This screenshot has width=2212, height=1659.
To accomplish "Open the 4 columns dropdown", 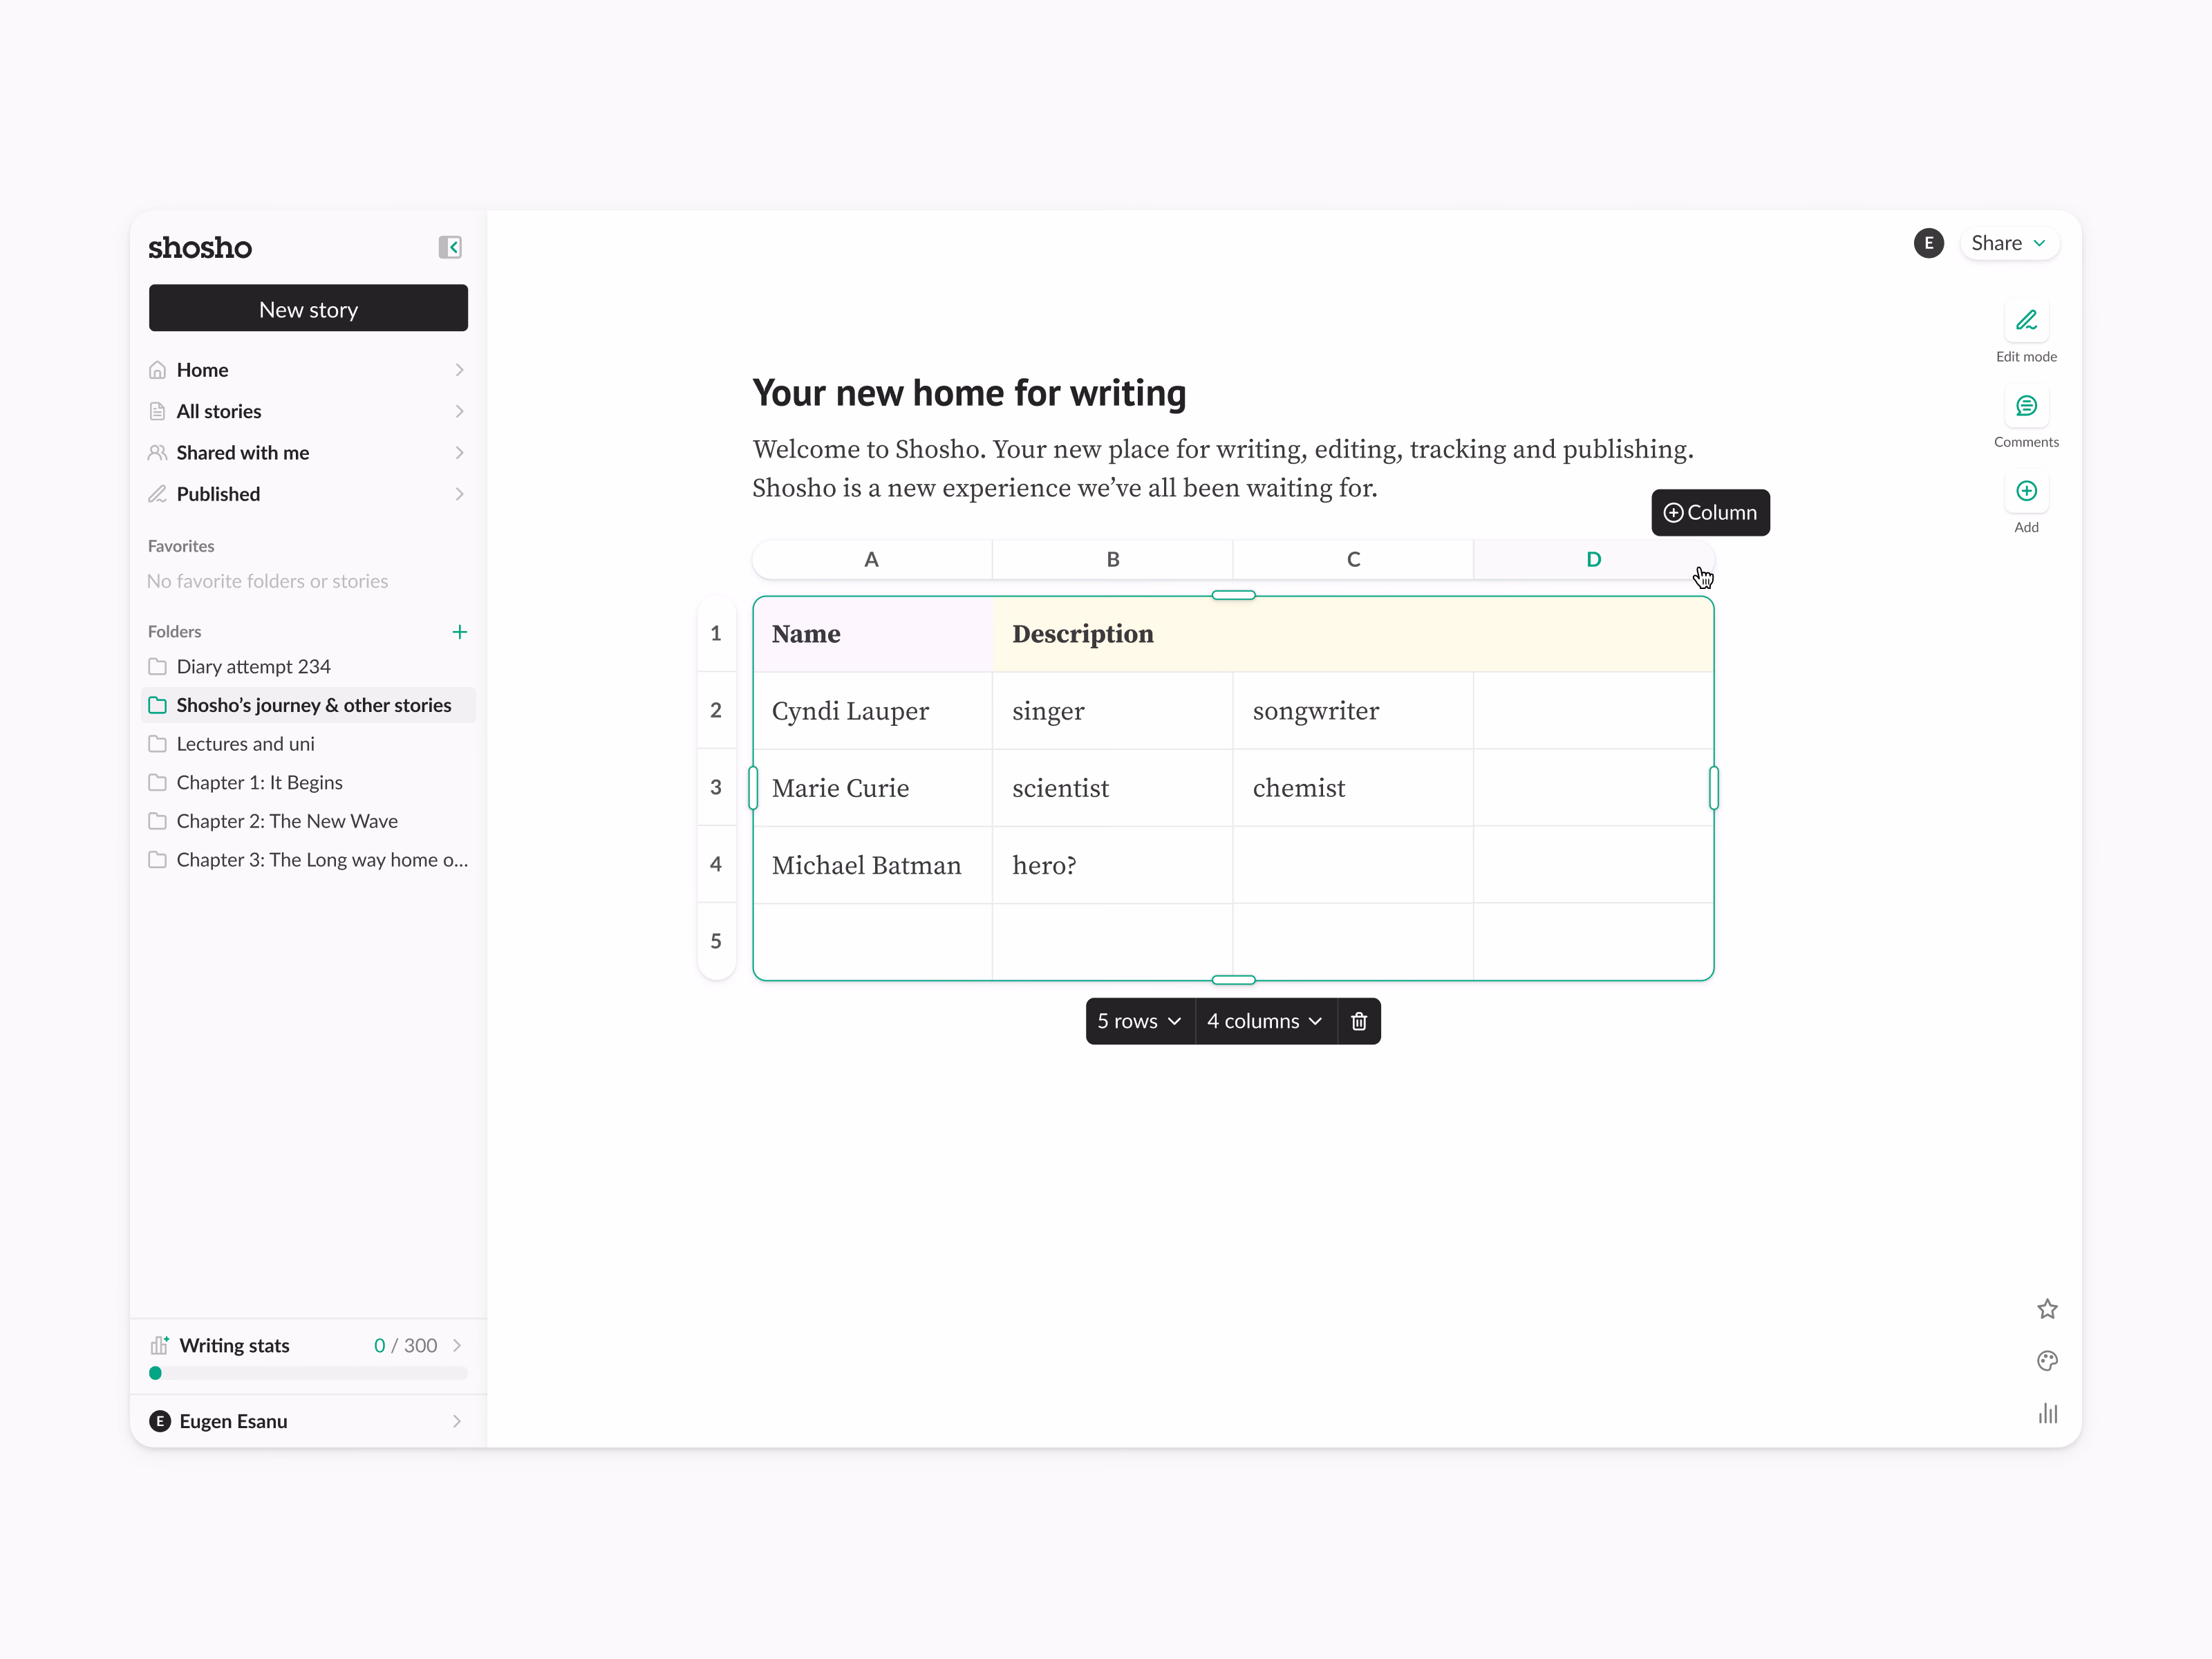I will click(1265, 1021).
